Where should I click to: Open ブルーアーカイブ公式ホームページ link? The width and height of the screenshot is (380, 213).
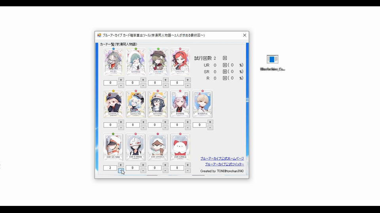point(222,159)
